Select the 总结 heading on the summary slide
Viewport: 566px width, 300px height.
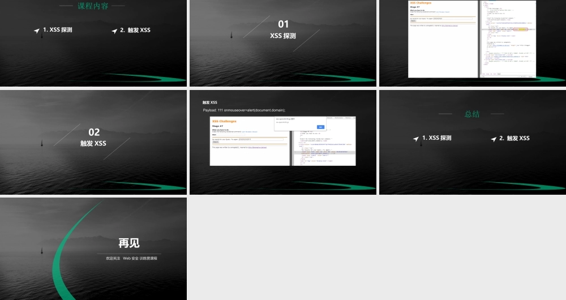point(472,114)
